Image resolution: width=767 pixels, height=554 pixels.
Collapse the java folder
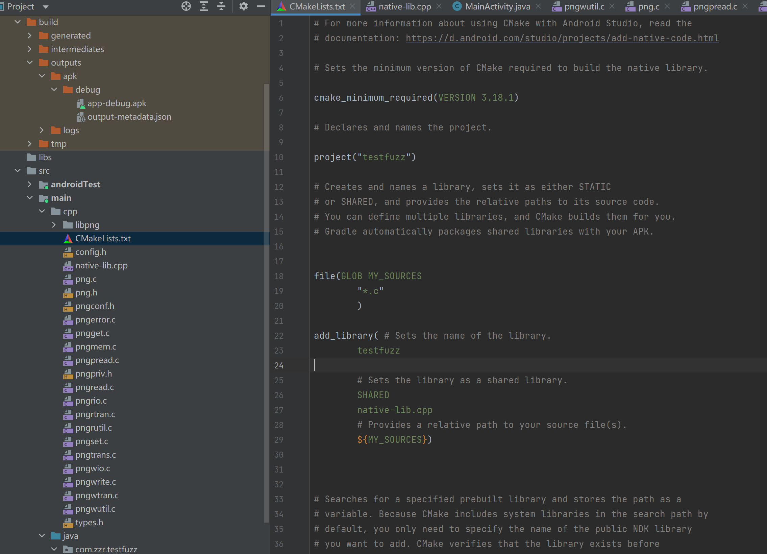tap(42, 536)
